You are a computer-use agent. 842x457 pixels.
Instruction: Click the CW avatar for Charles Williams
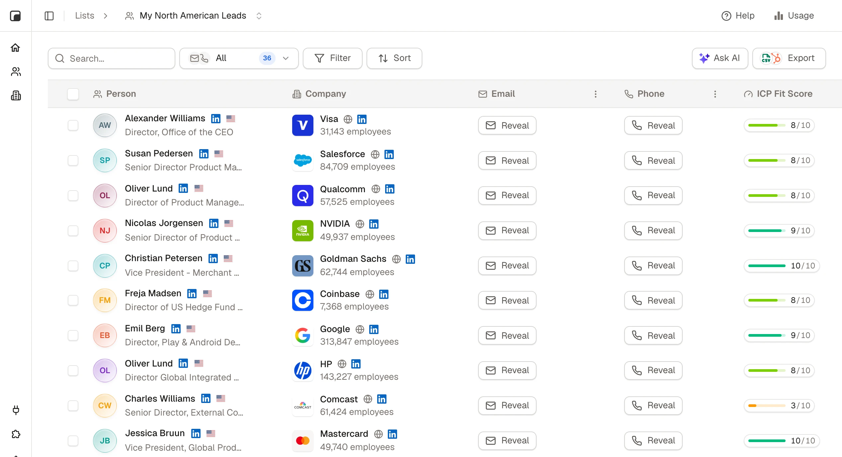click(105, 405)
